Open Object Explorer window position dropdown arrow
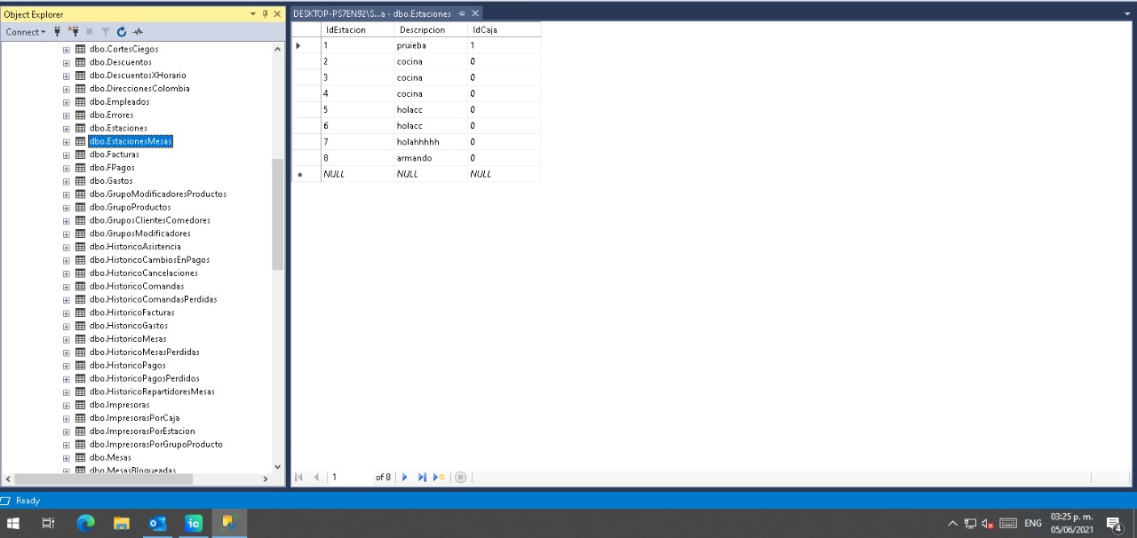This screenshot has width=1137, height=538. [x=253, y=14]
